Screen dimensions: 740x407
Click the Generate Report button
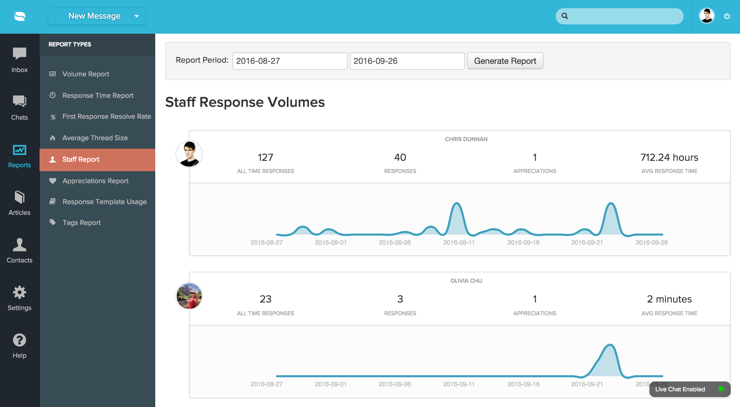[x=505, y=61]
